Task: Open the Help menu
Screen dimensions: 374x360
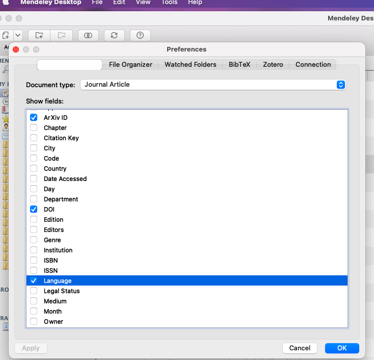Action: pyautogui.click(x=195, y=3)
